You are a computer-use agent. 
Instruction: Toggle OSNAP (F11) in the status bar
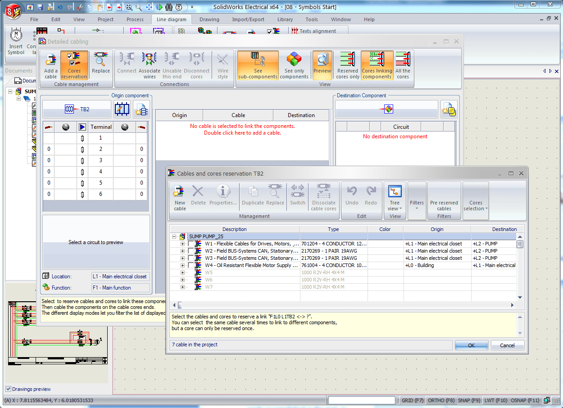[x=525, y=400]
